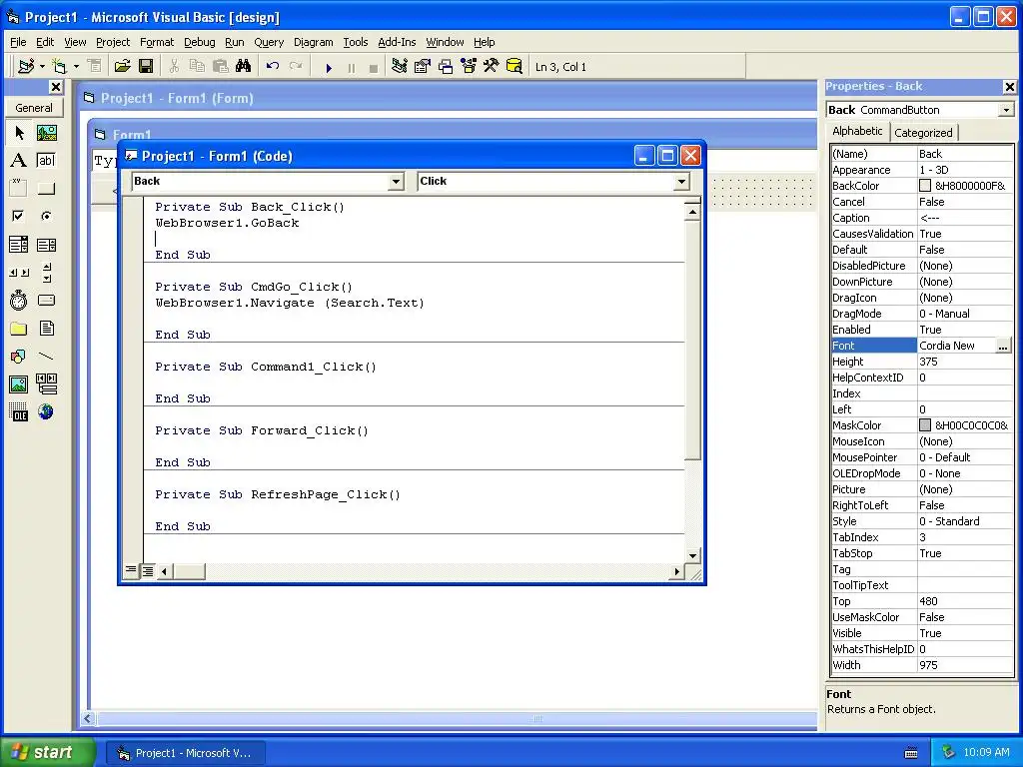This screenshot has height=767, width=1023.
Task: Select the TextBox control tool
Action: 46,161
